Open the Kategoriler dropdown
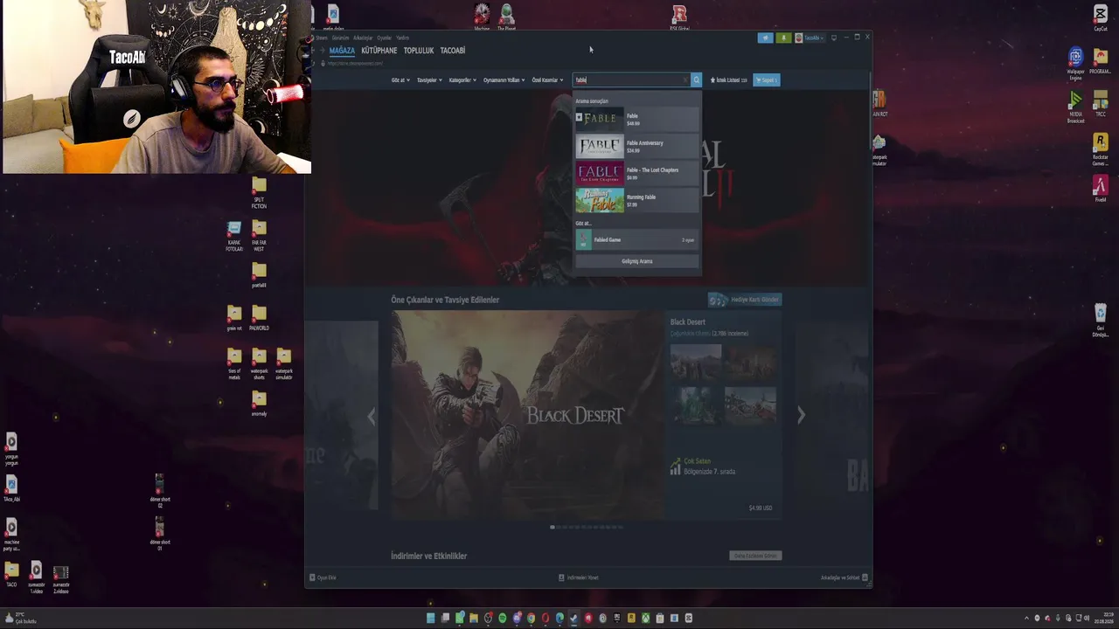The width and height of the screenshot is (1119, 629). click(462, 79)
